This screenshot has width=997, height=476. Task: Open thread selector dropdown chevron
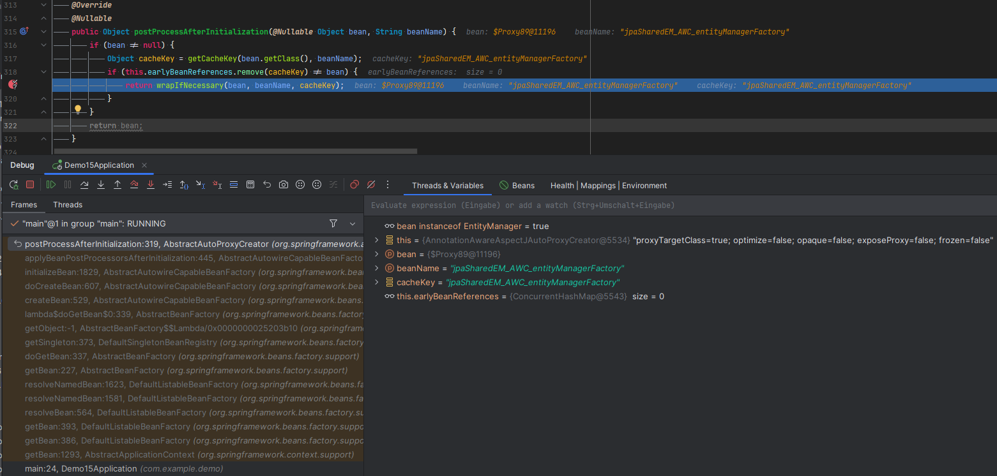(353, 224)
